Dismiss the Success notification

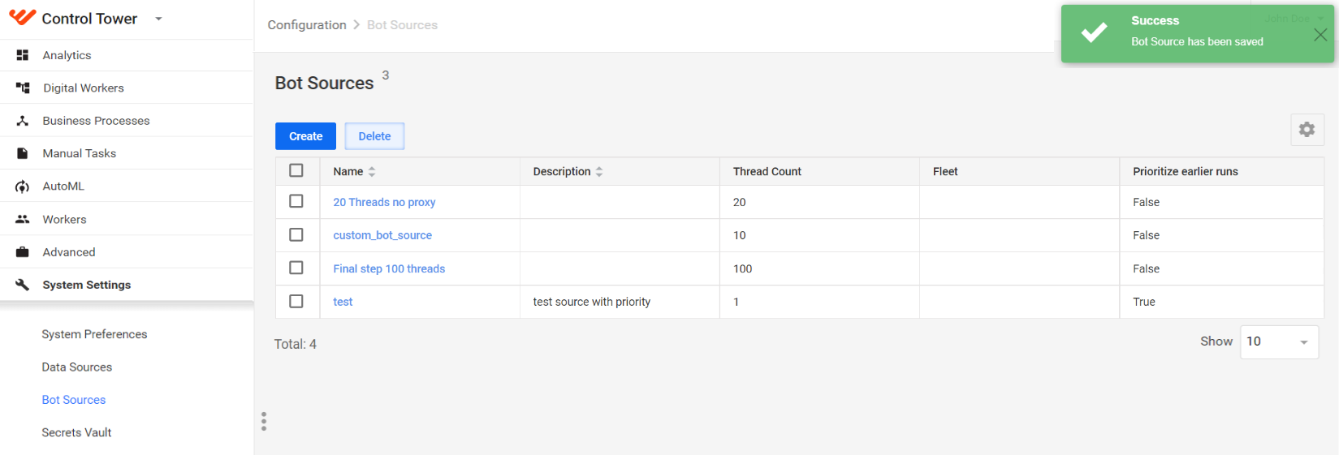1320,35
